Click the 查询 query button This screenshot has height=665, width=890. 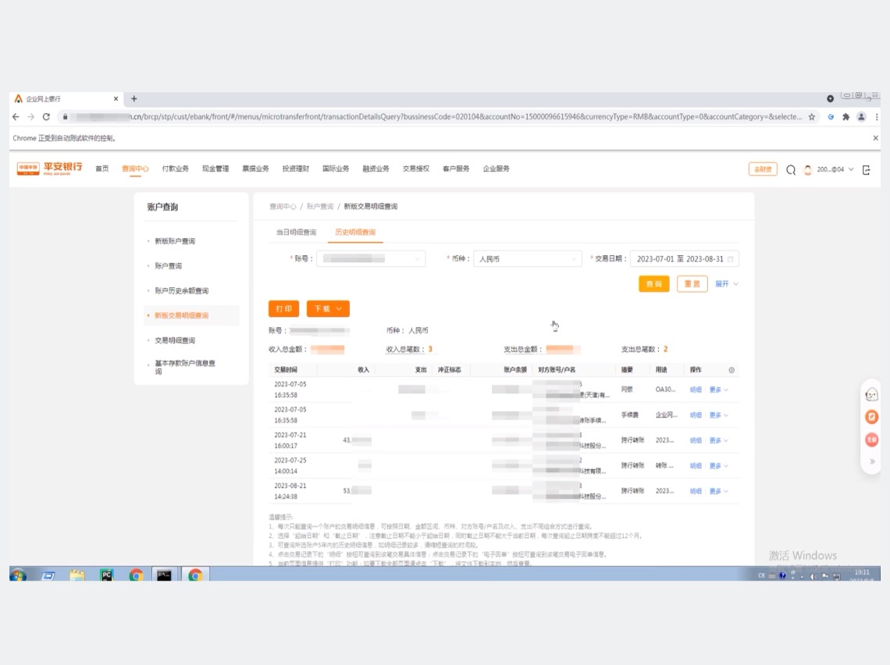(x=653, y=284)
